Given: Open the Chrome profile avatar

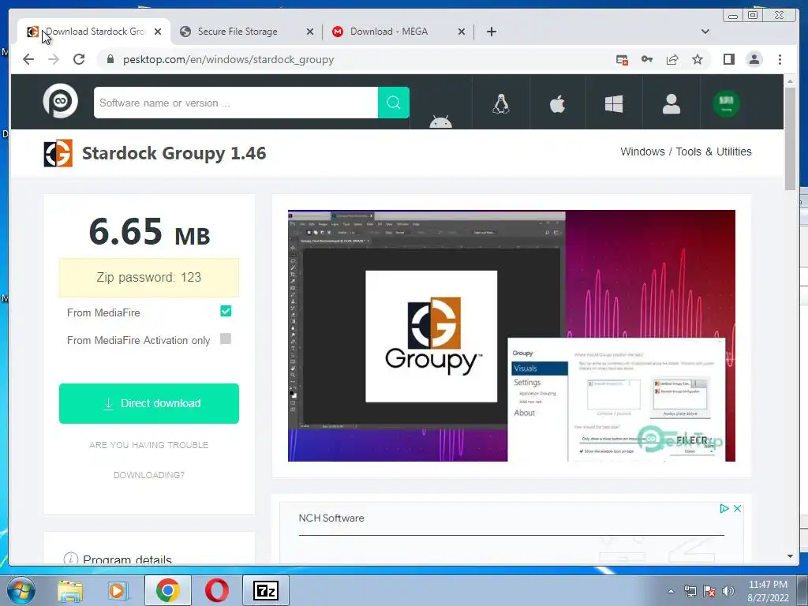Looking at the screenshot, I should pos(754,59).
